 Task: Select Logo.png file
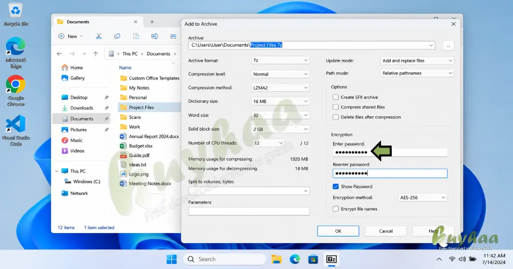tap(134, 174)
